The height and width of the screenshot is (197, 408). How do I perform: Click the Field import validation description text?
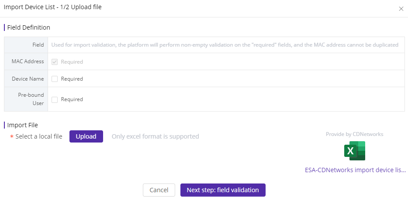(225, 45)
